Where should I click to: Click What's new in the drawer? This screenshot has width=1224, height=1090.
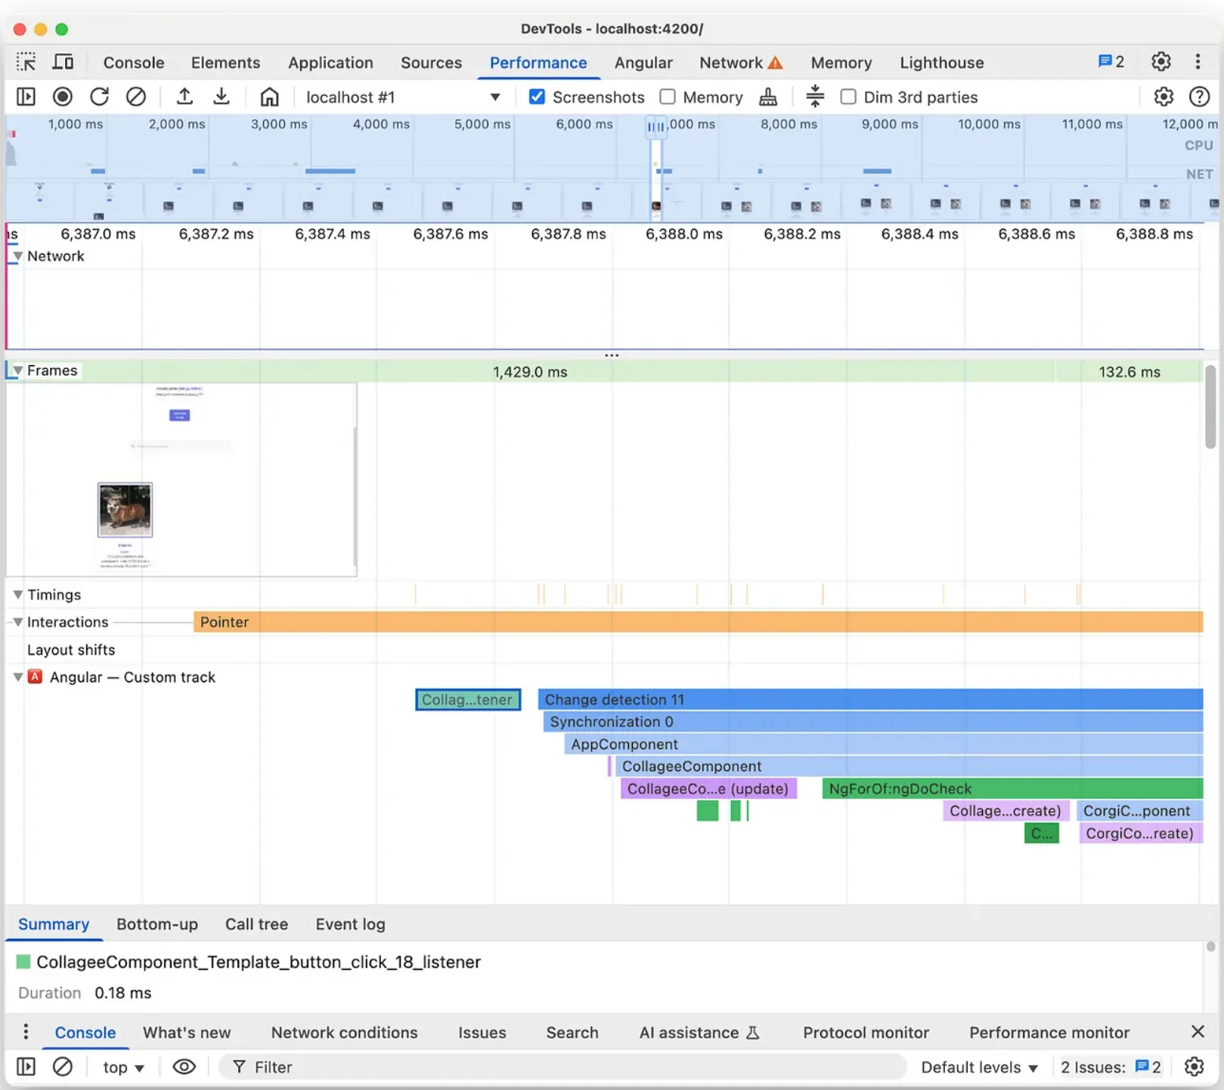[x=187, y=1033]
